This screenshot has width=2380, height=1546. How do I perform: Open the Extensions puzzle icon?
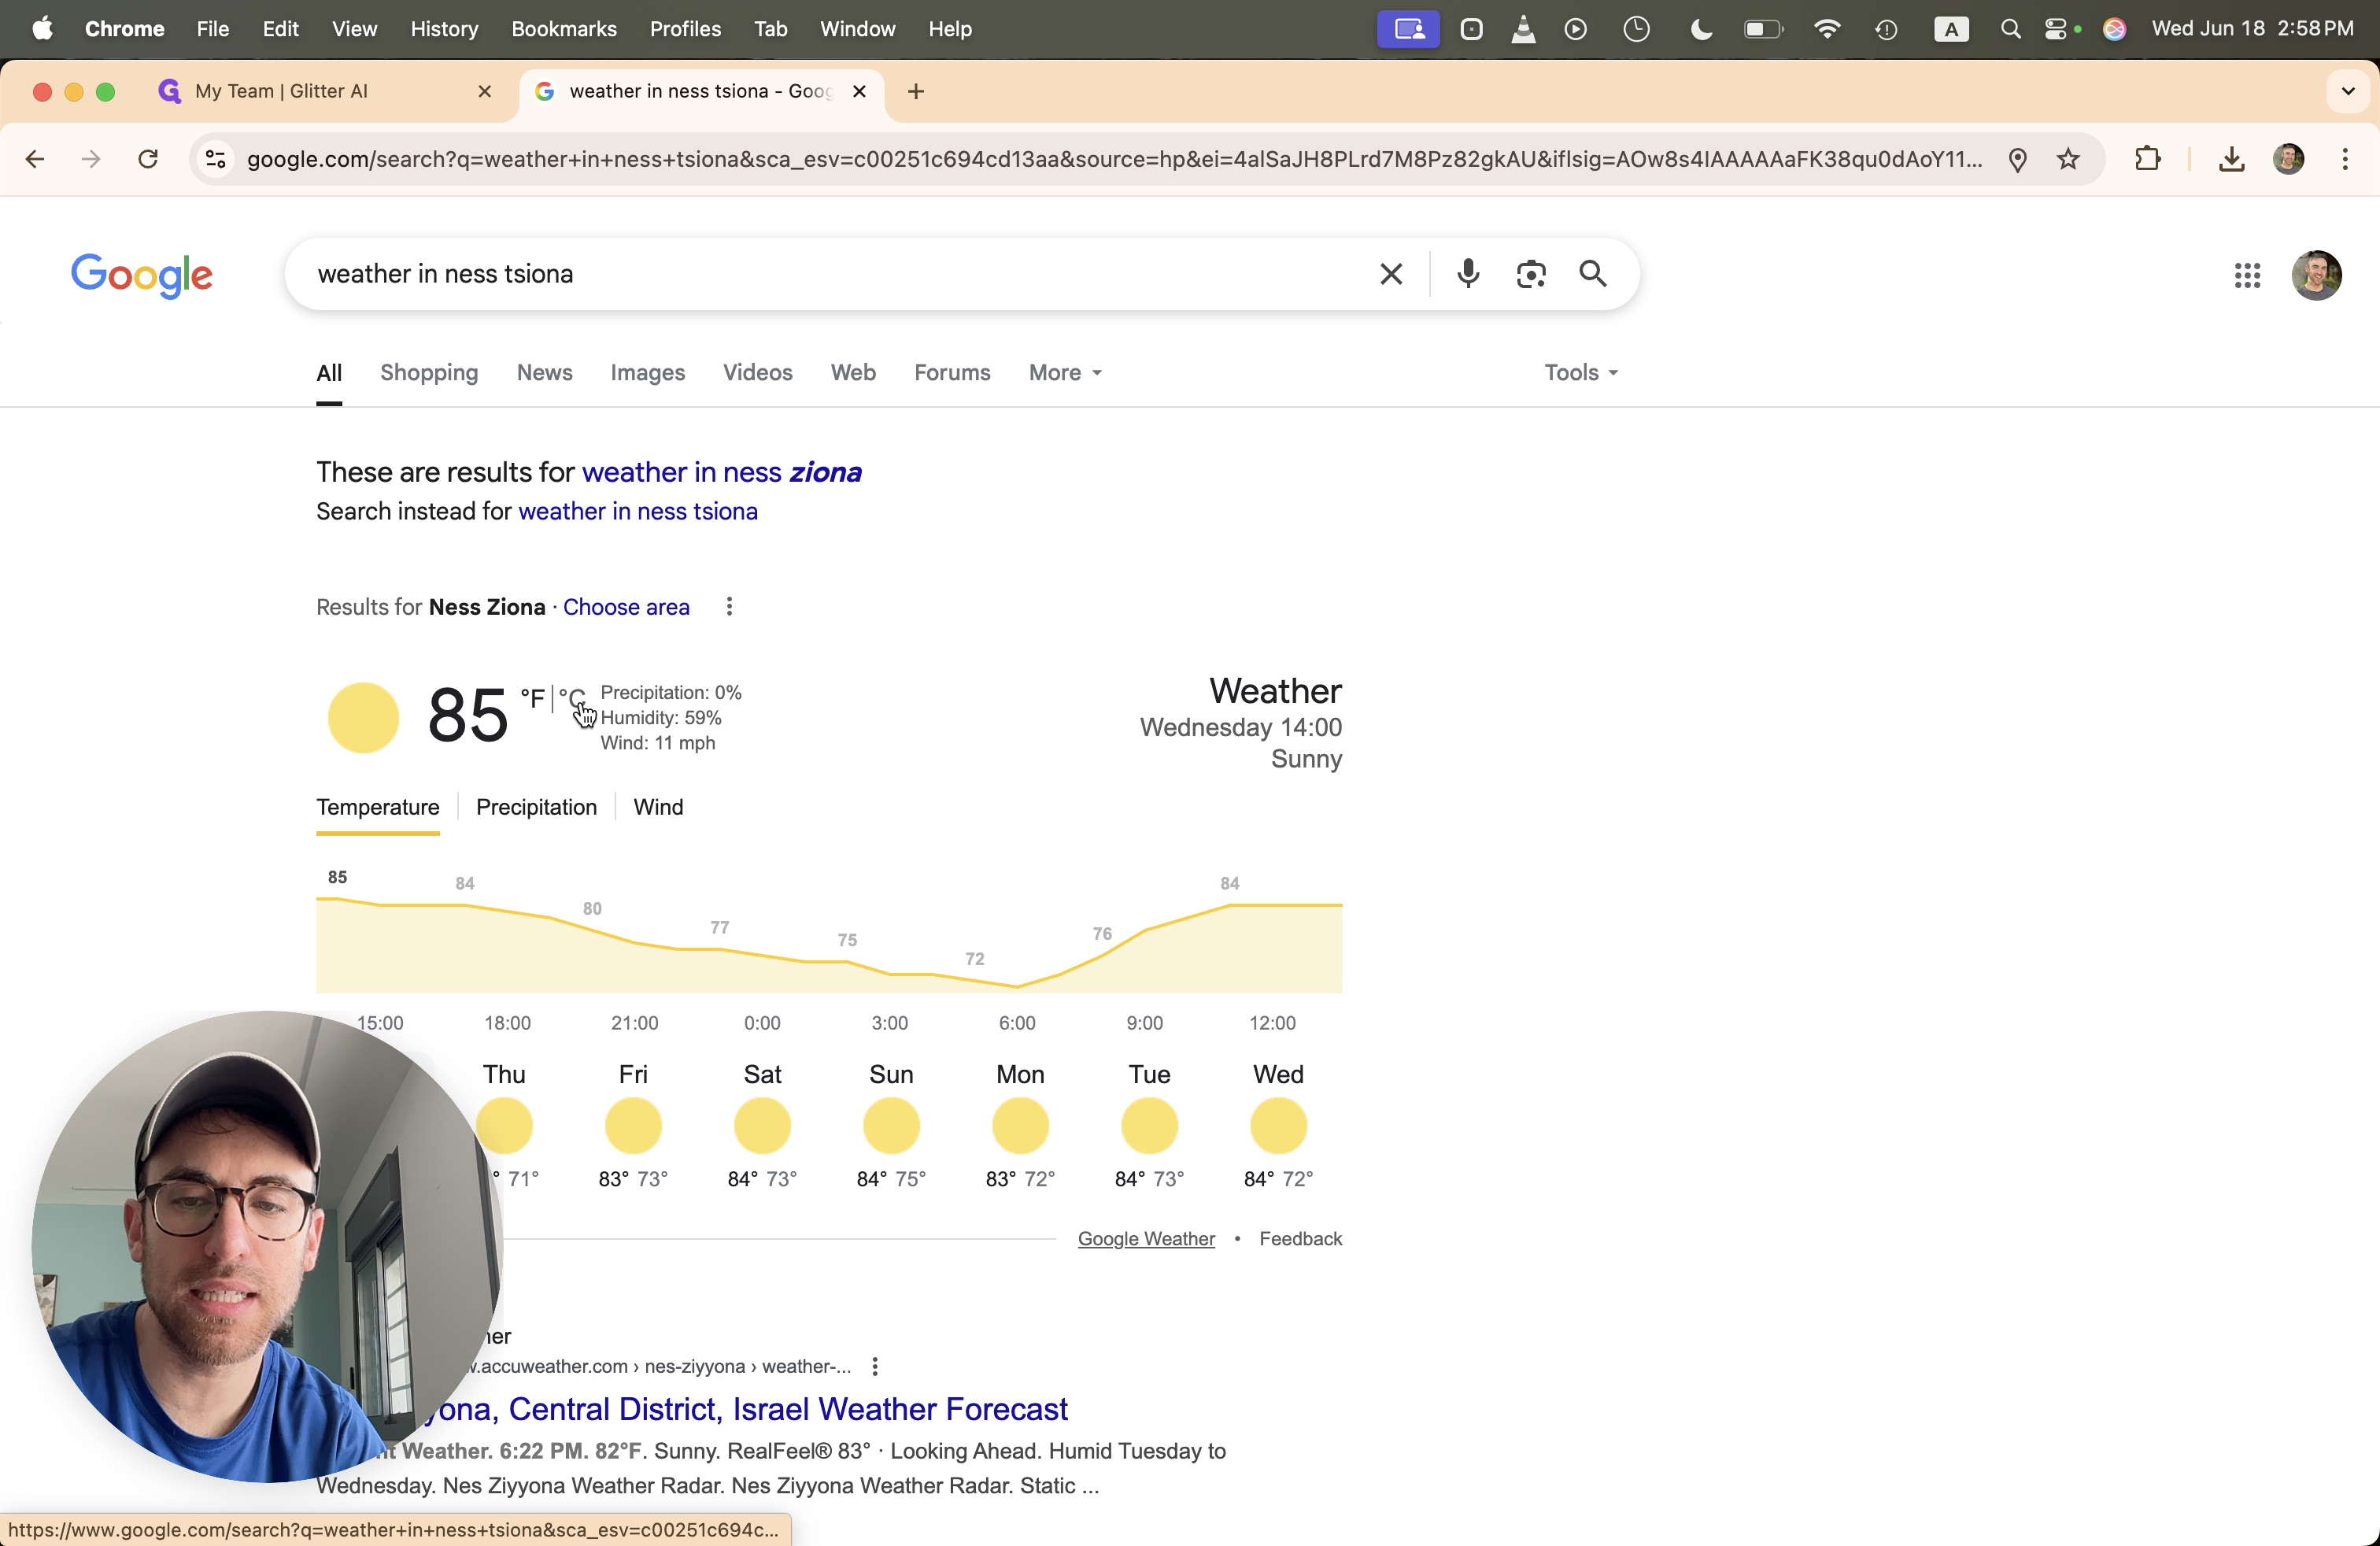[2147, 159]
